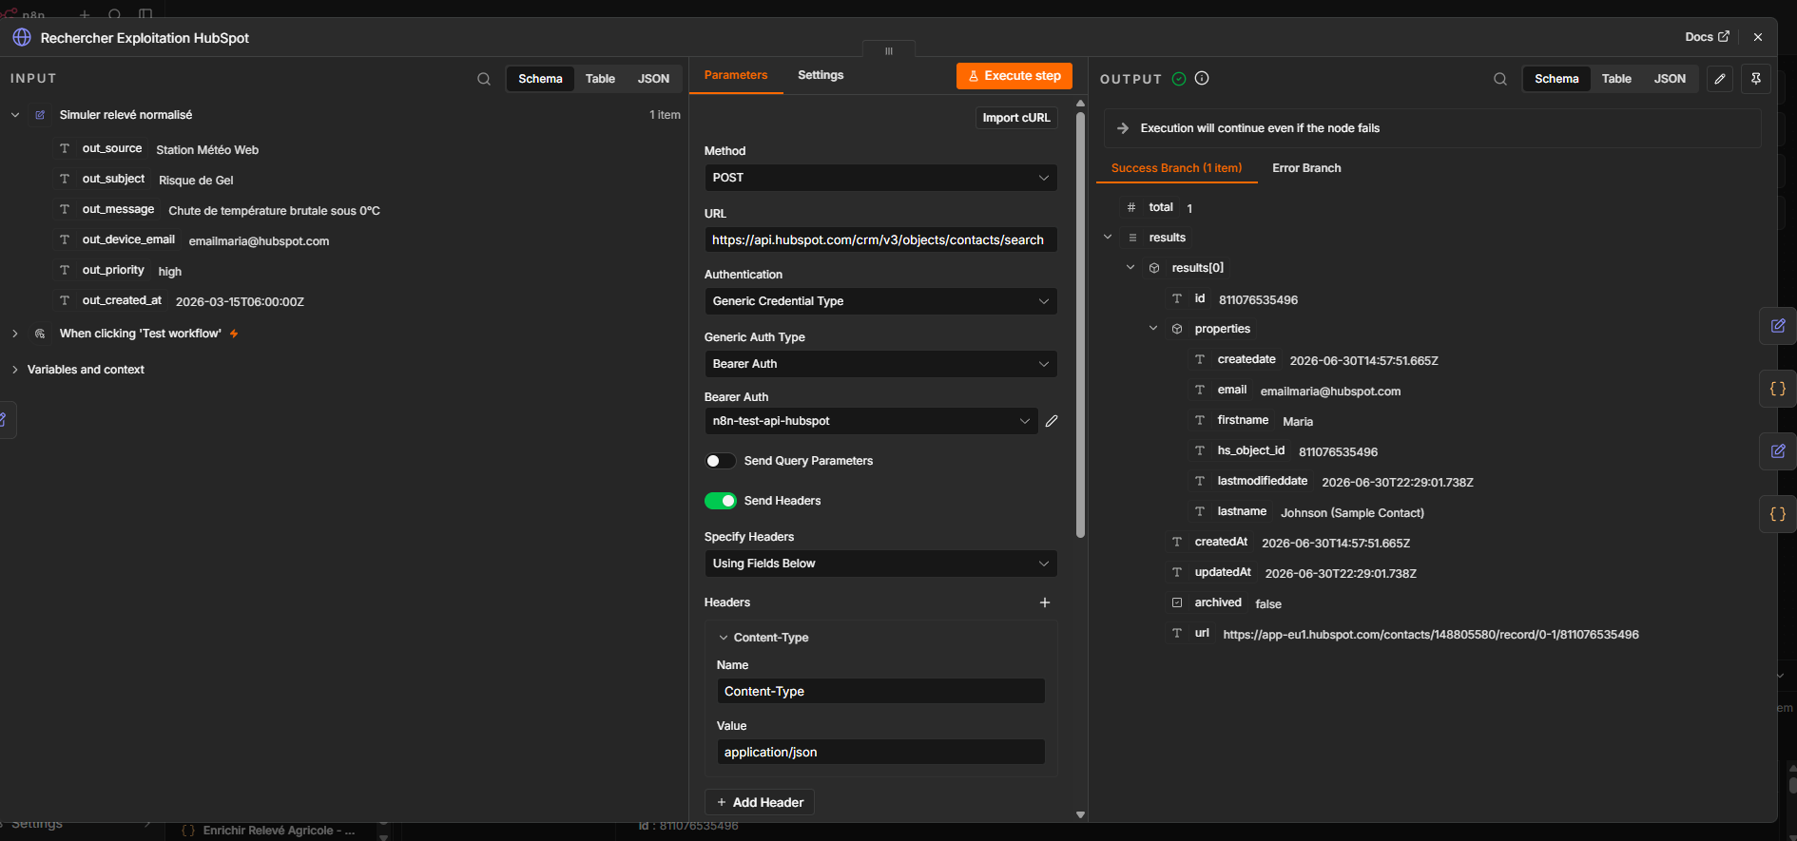Click the lower right sidebar edit icon

[x=1778, y=451]
